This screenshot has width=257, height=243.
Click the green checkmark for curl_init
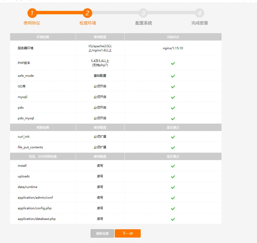173,137
